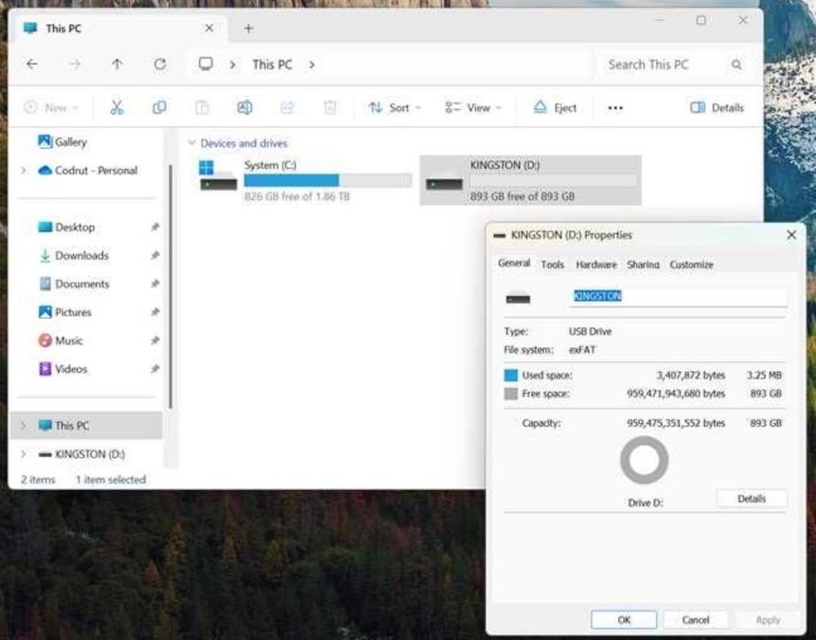Image resolution: width=816 pixels, height=640 pixels.
Task: Go up one folder level
Action: coord(117,65)
